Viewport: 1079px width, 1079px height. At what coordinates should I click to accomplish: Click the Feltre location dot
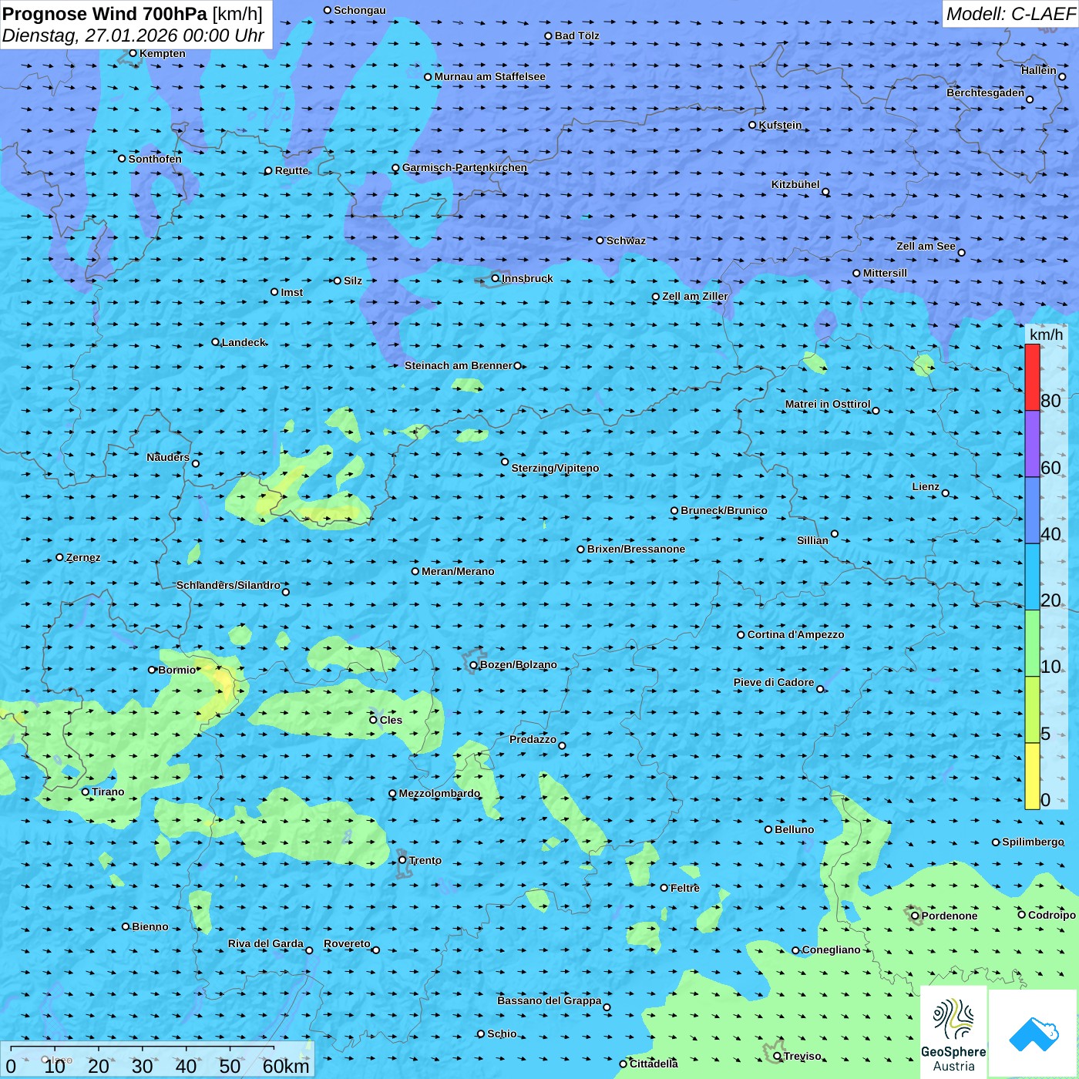[664, 888]
